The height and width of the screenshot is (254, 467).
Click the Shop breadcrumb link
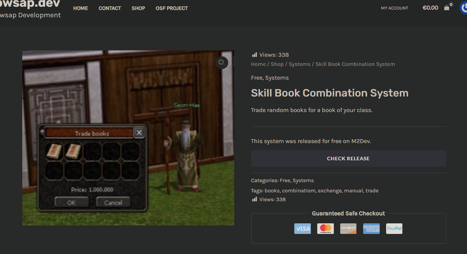(277, 64)
